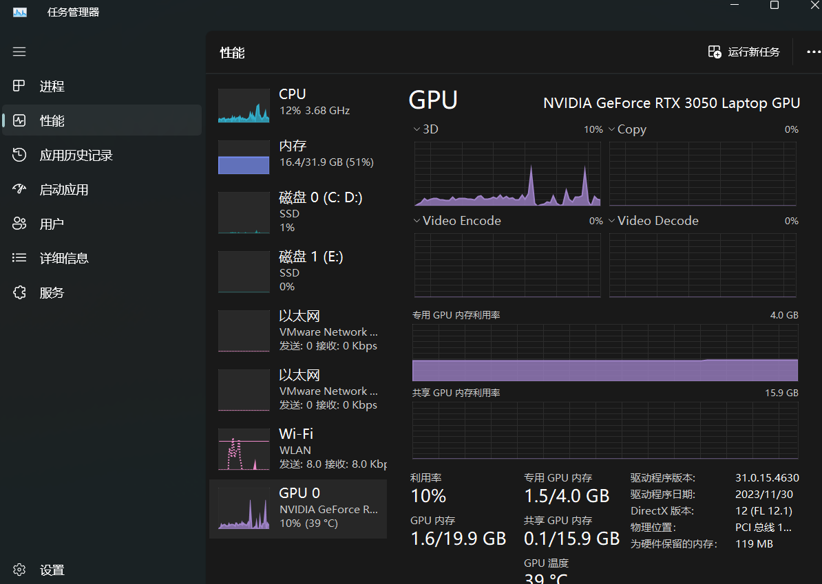Image resolution: width=822 pixels, height=584 pixels.
Task: Maximize the Task Manager window
Action: 774,6
